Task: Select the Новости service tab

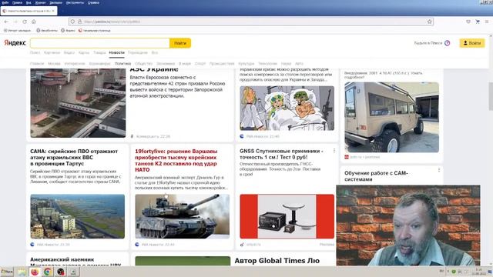Action: [116, 52]
